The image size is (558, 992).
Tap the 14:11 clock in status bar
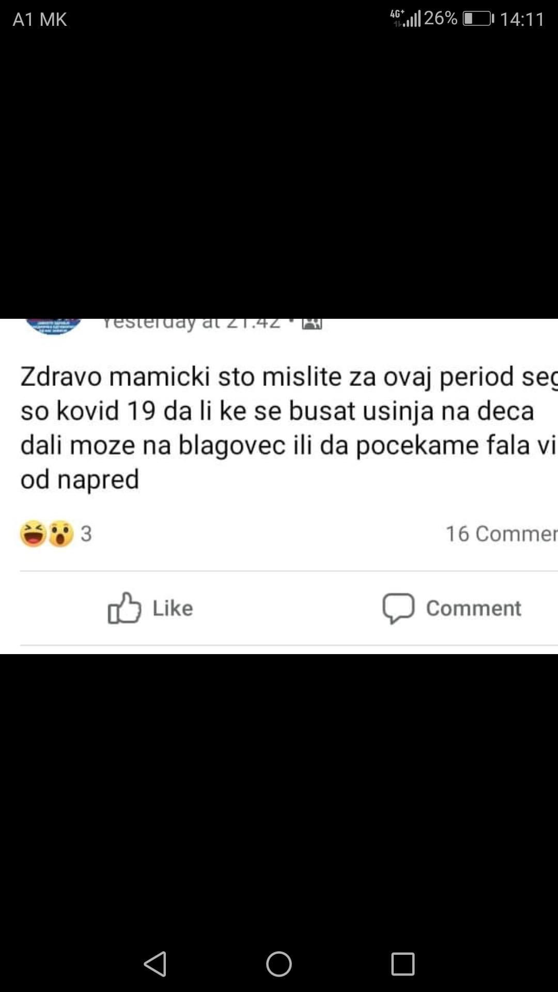tap(522, 20)
